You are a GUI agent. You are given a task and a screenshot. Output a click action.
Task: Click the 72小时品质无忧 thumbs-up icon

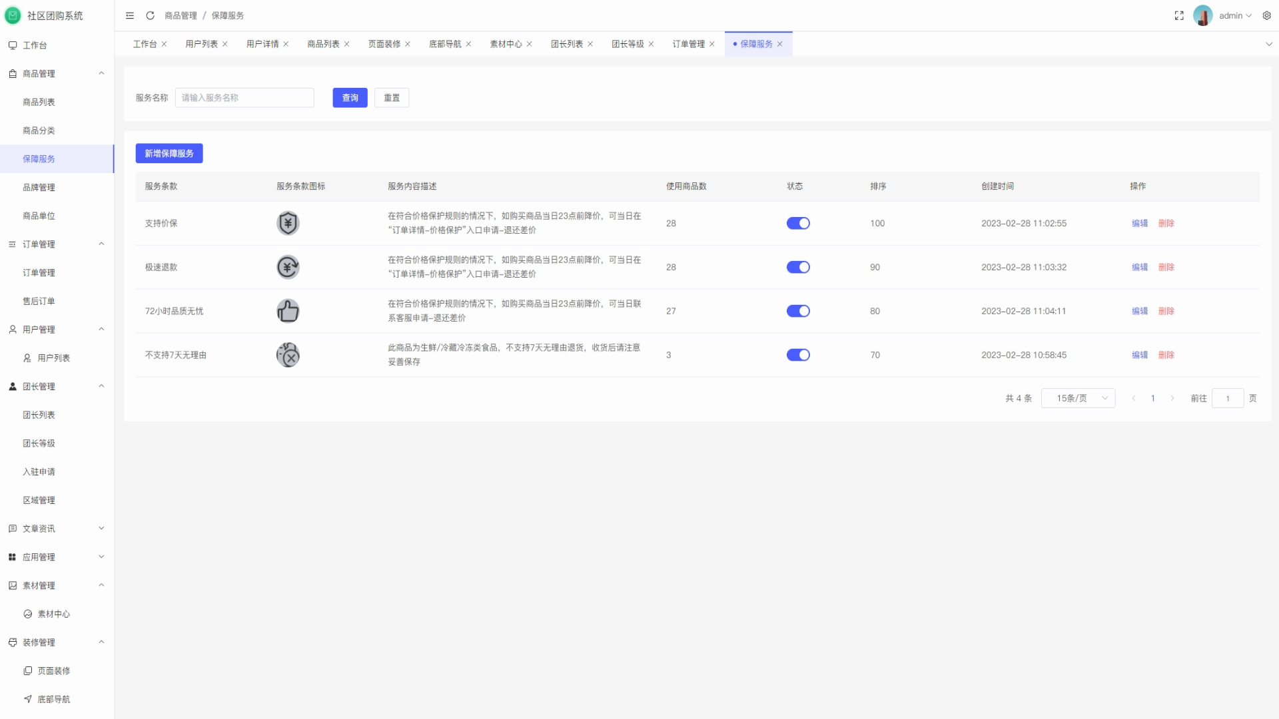(x=288, y=311)
